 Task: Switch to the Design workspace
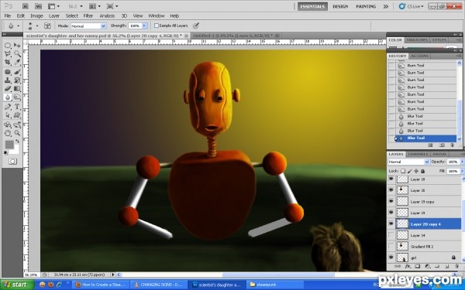click(x=340, y=6)
